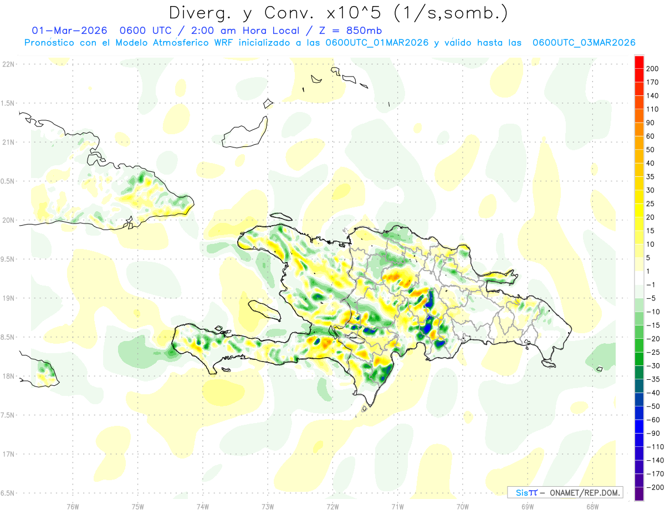Click the blue legend swatch between -60 and -90
Viewport: 665px width, 514px height.
pos(639,426)
